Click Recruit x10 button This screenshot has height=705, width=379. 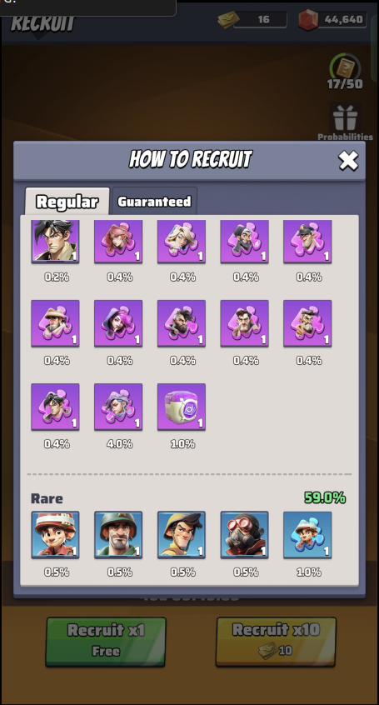click(x=276, y=642)
